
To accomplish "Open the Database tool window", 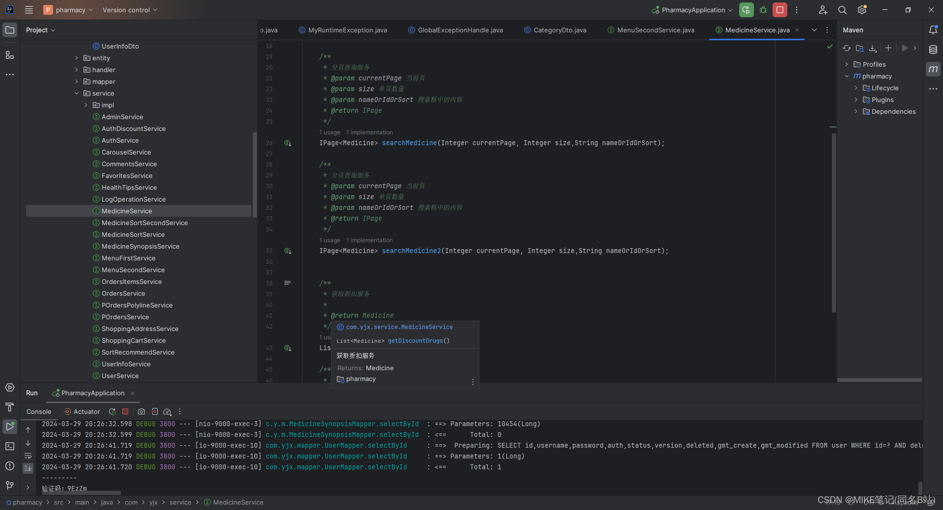I will 933,50.
